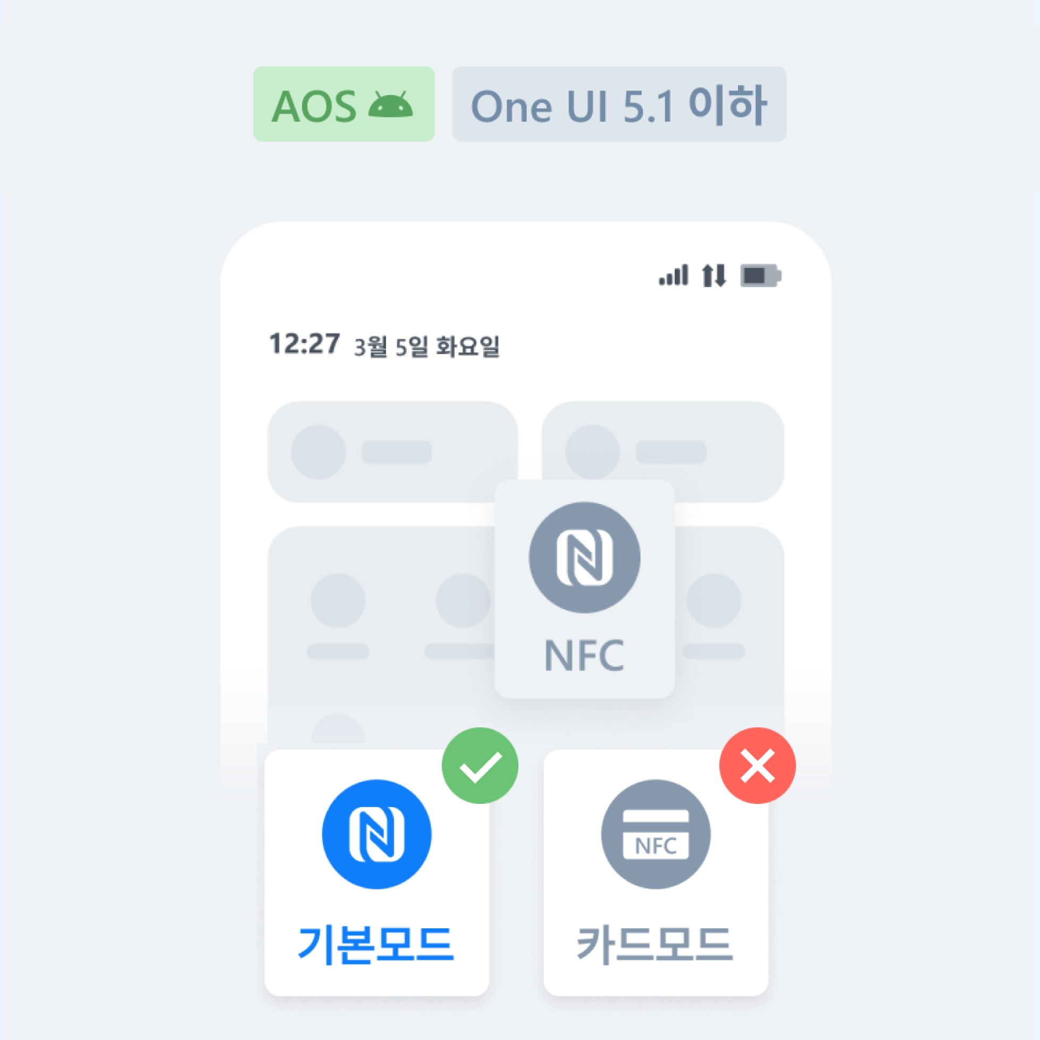Tap the green Android robot icon
The width and height of the screenshot is (1040, 1040).
[x=391, y=104]
